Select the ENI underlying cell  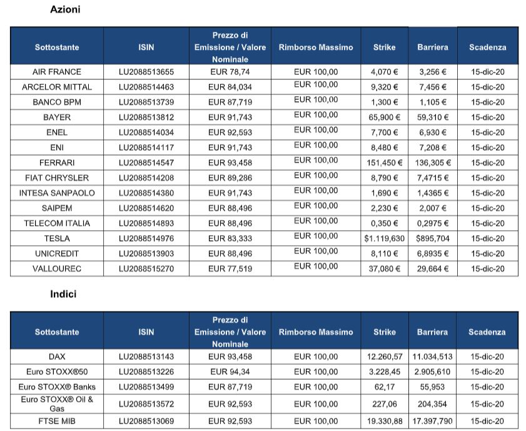coord(57,147)
